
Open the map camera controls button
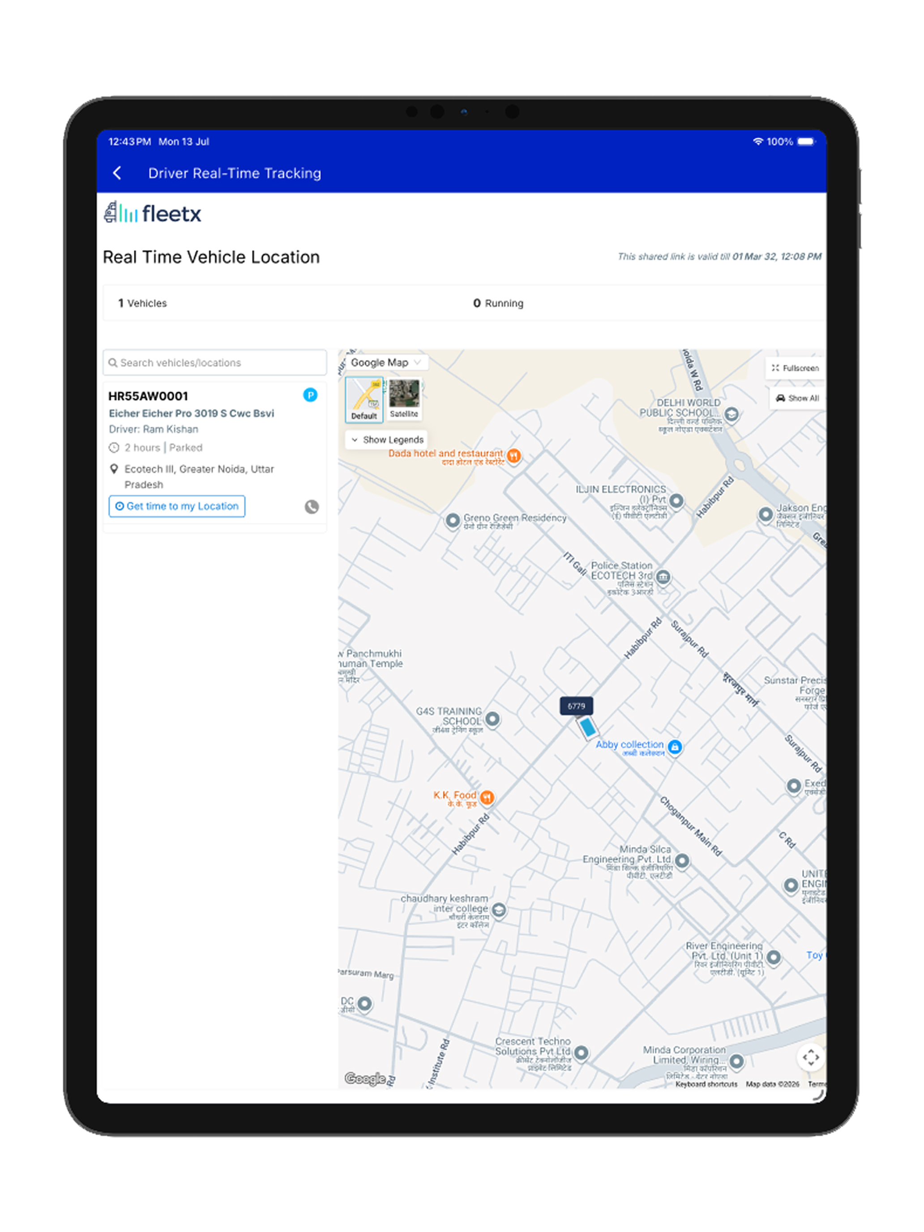(811, 1057)
